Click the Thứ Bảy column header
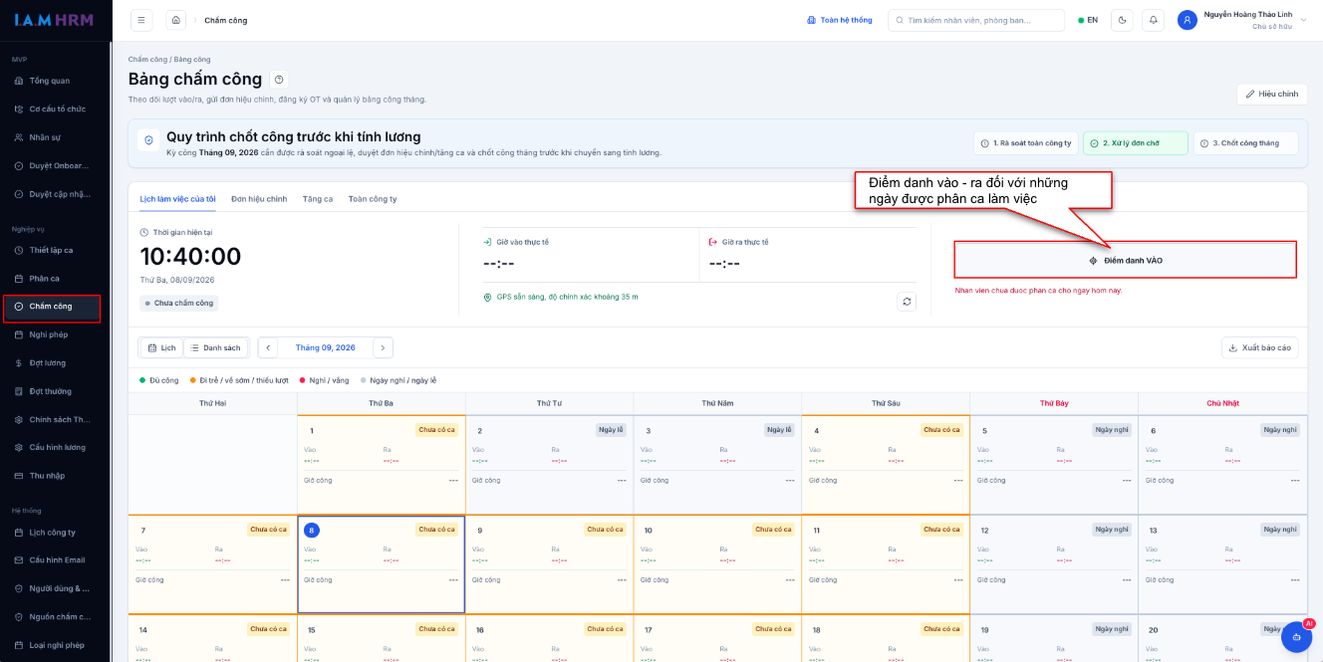The image size is (1323, 662). click(1054, 403)
